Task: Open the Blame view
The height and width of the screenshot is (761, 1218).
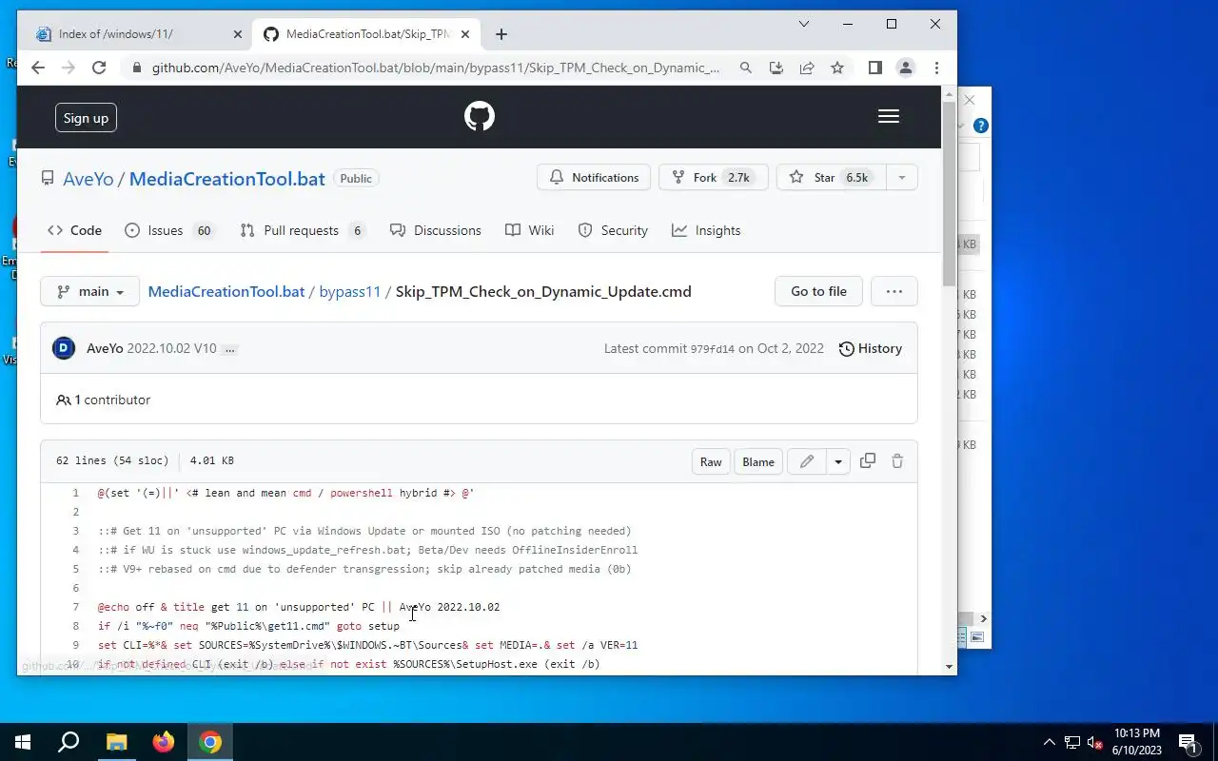Action: (x=758, y=461)
